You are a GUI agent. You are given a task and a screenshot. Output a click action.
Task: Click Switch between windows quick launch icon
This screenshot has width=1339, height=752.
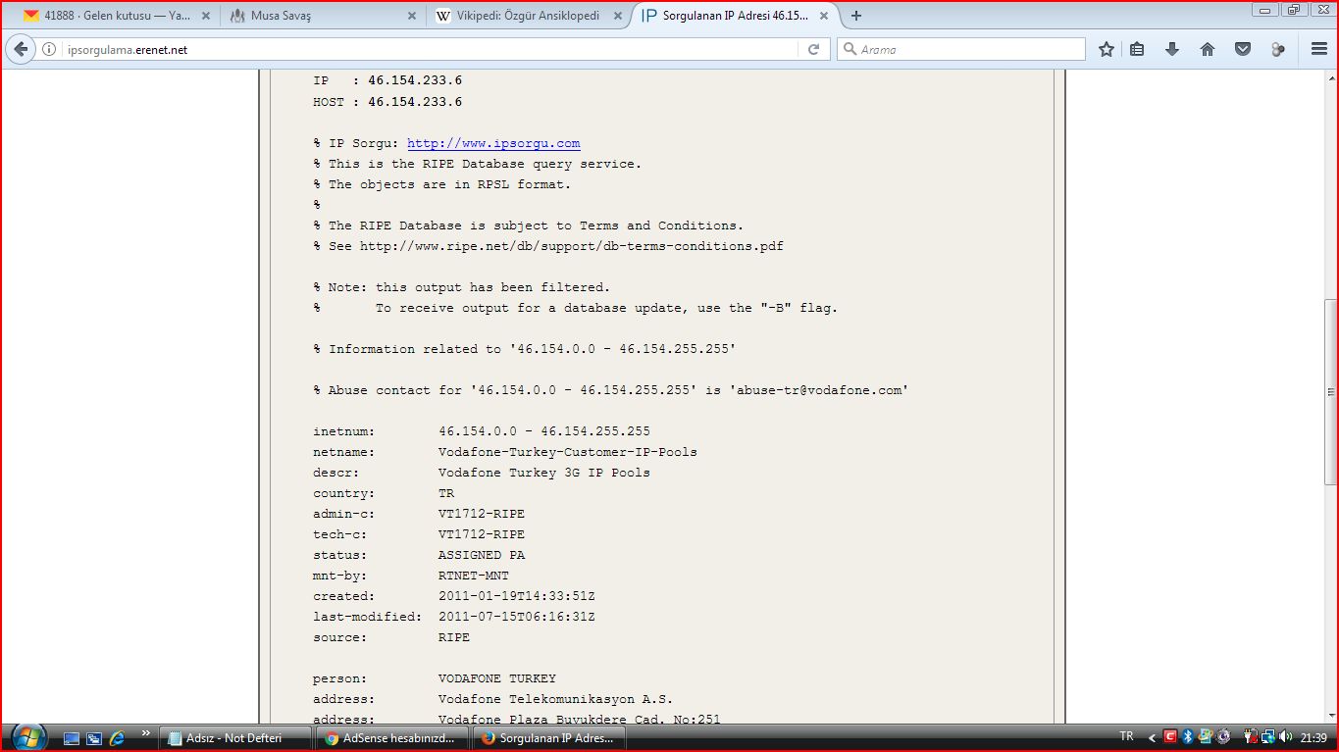(x=94, y=737)
